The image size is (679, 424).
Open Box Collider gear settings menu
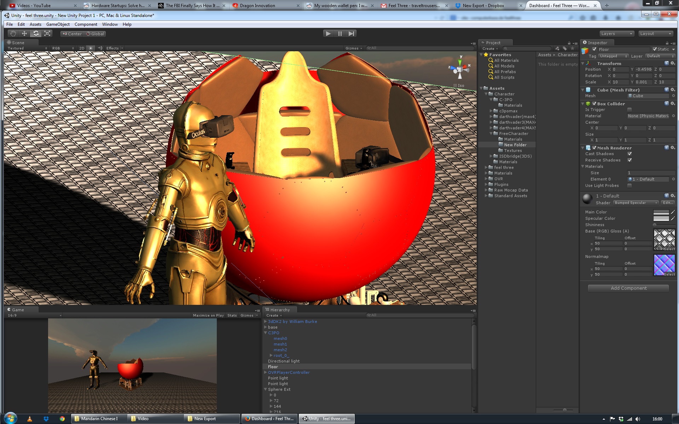pyautogui.click(x=673, y=104)
